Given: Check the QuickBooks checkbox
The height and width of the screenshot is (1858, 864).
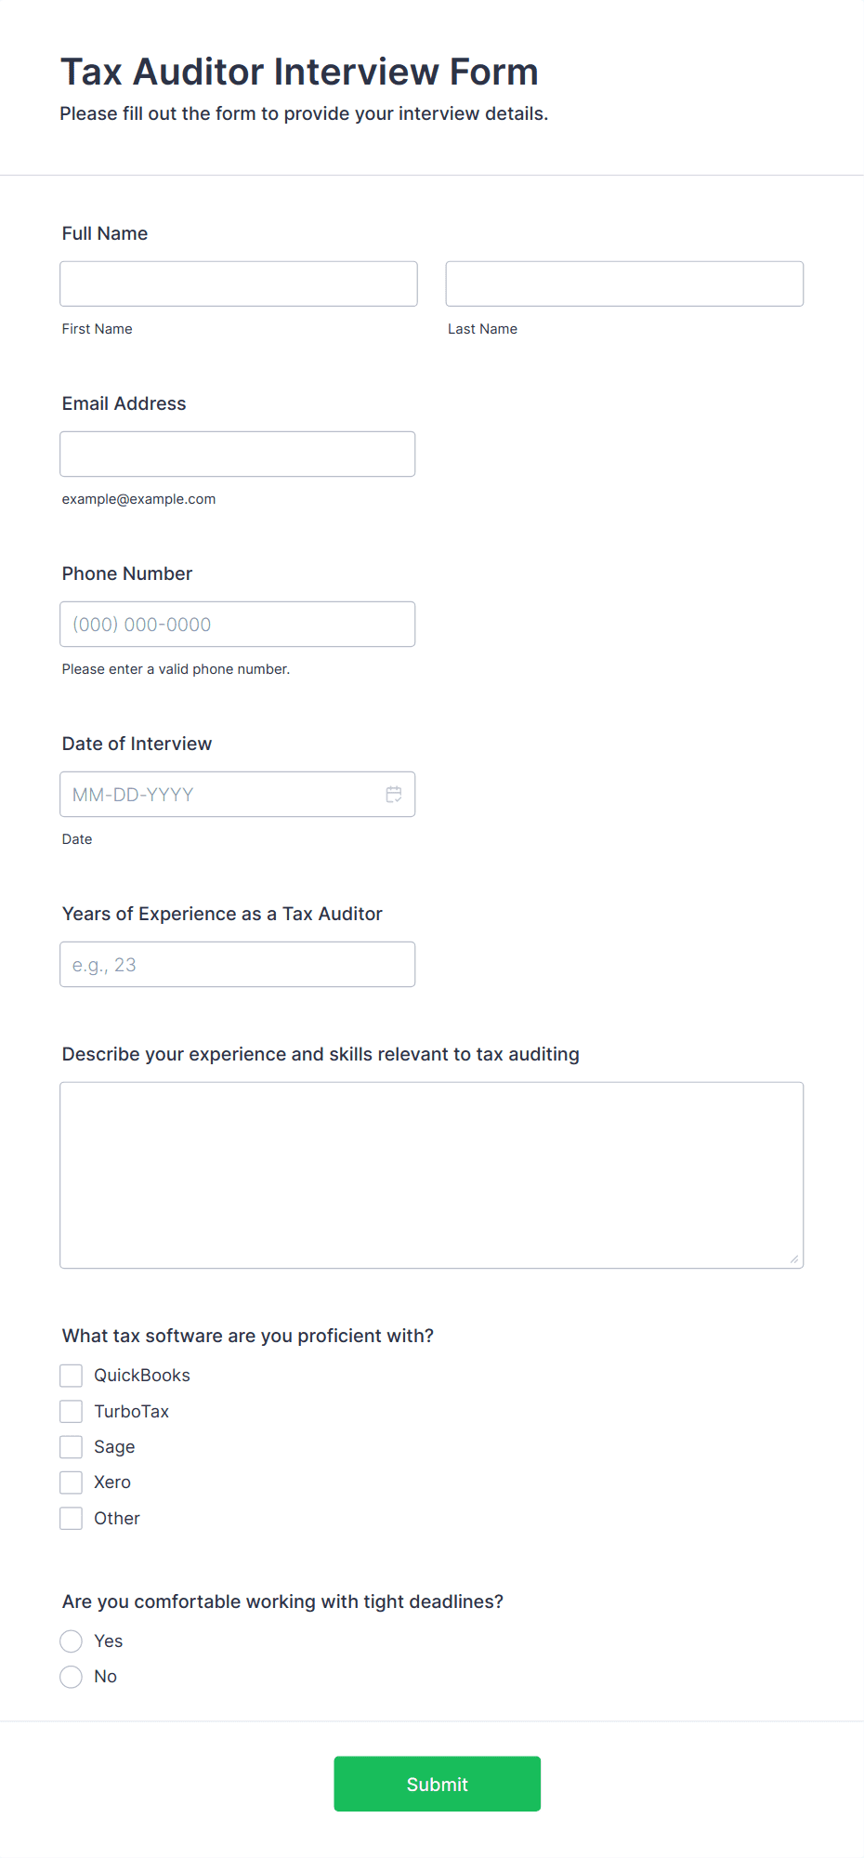Looking at the screenshot, I should [72, 1376].
